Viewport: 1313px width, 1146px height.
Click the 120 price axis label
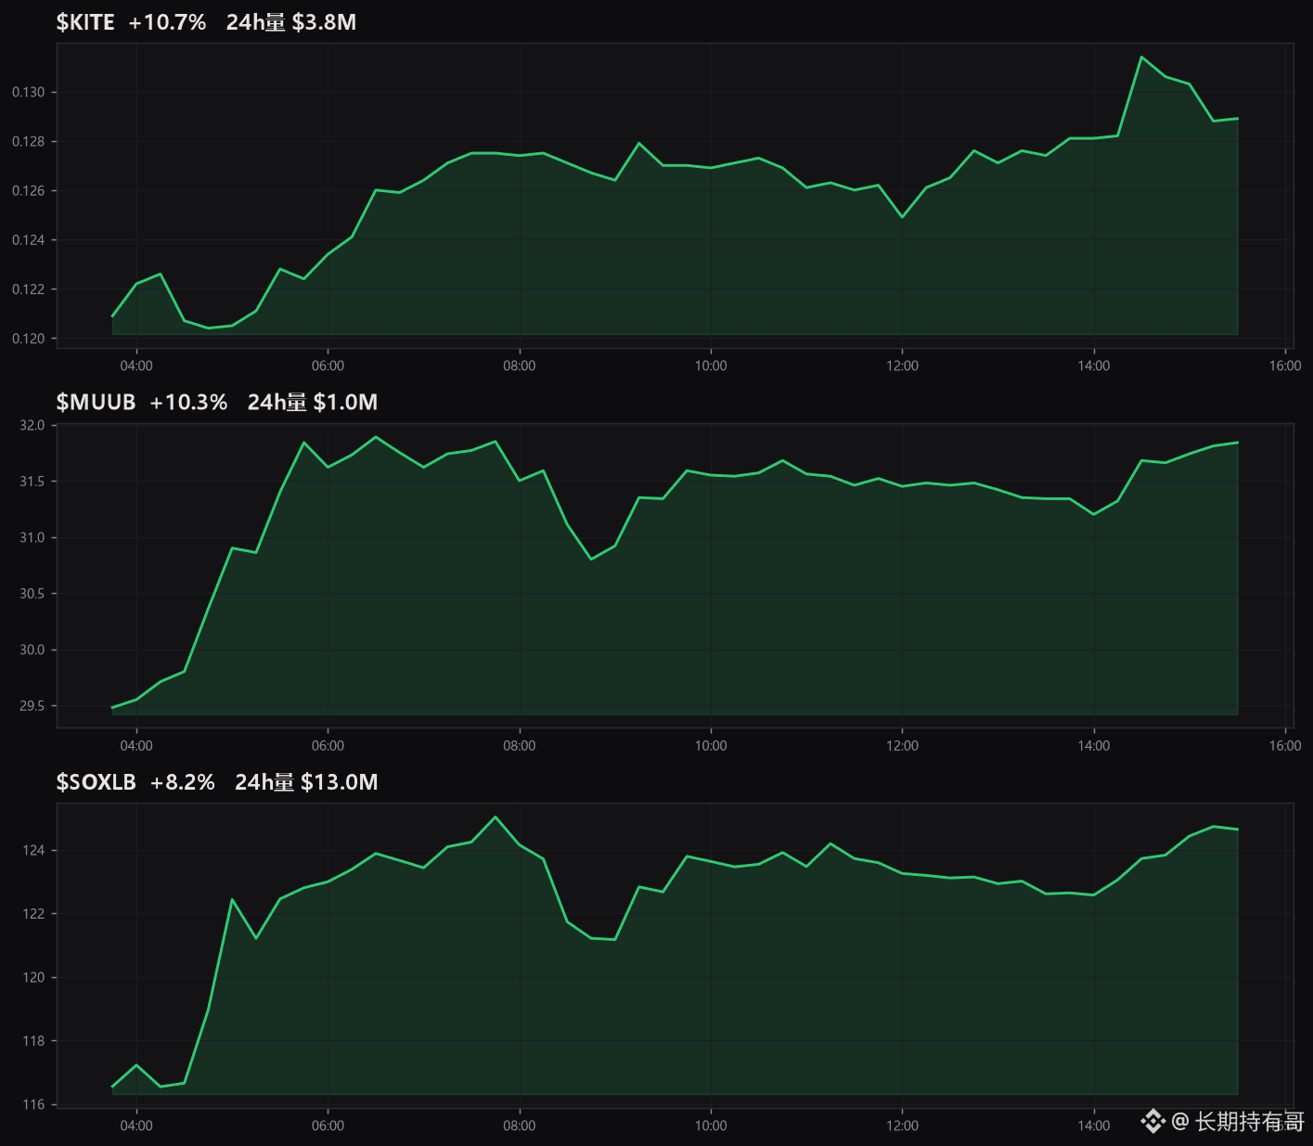coord(33,977)
